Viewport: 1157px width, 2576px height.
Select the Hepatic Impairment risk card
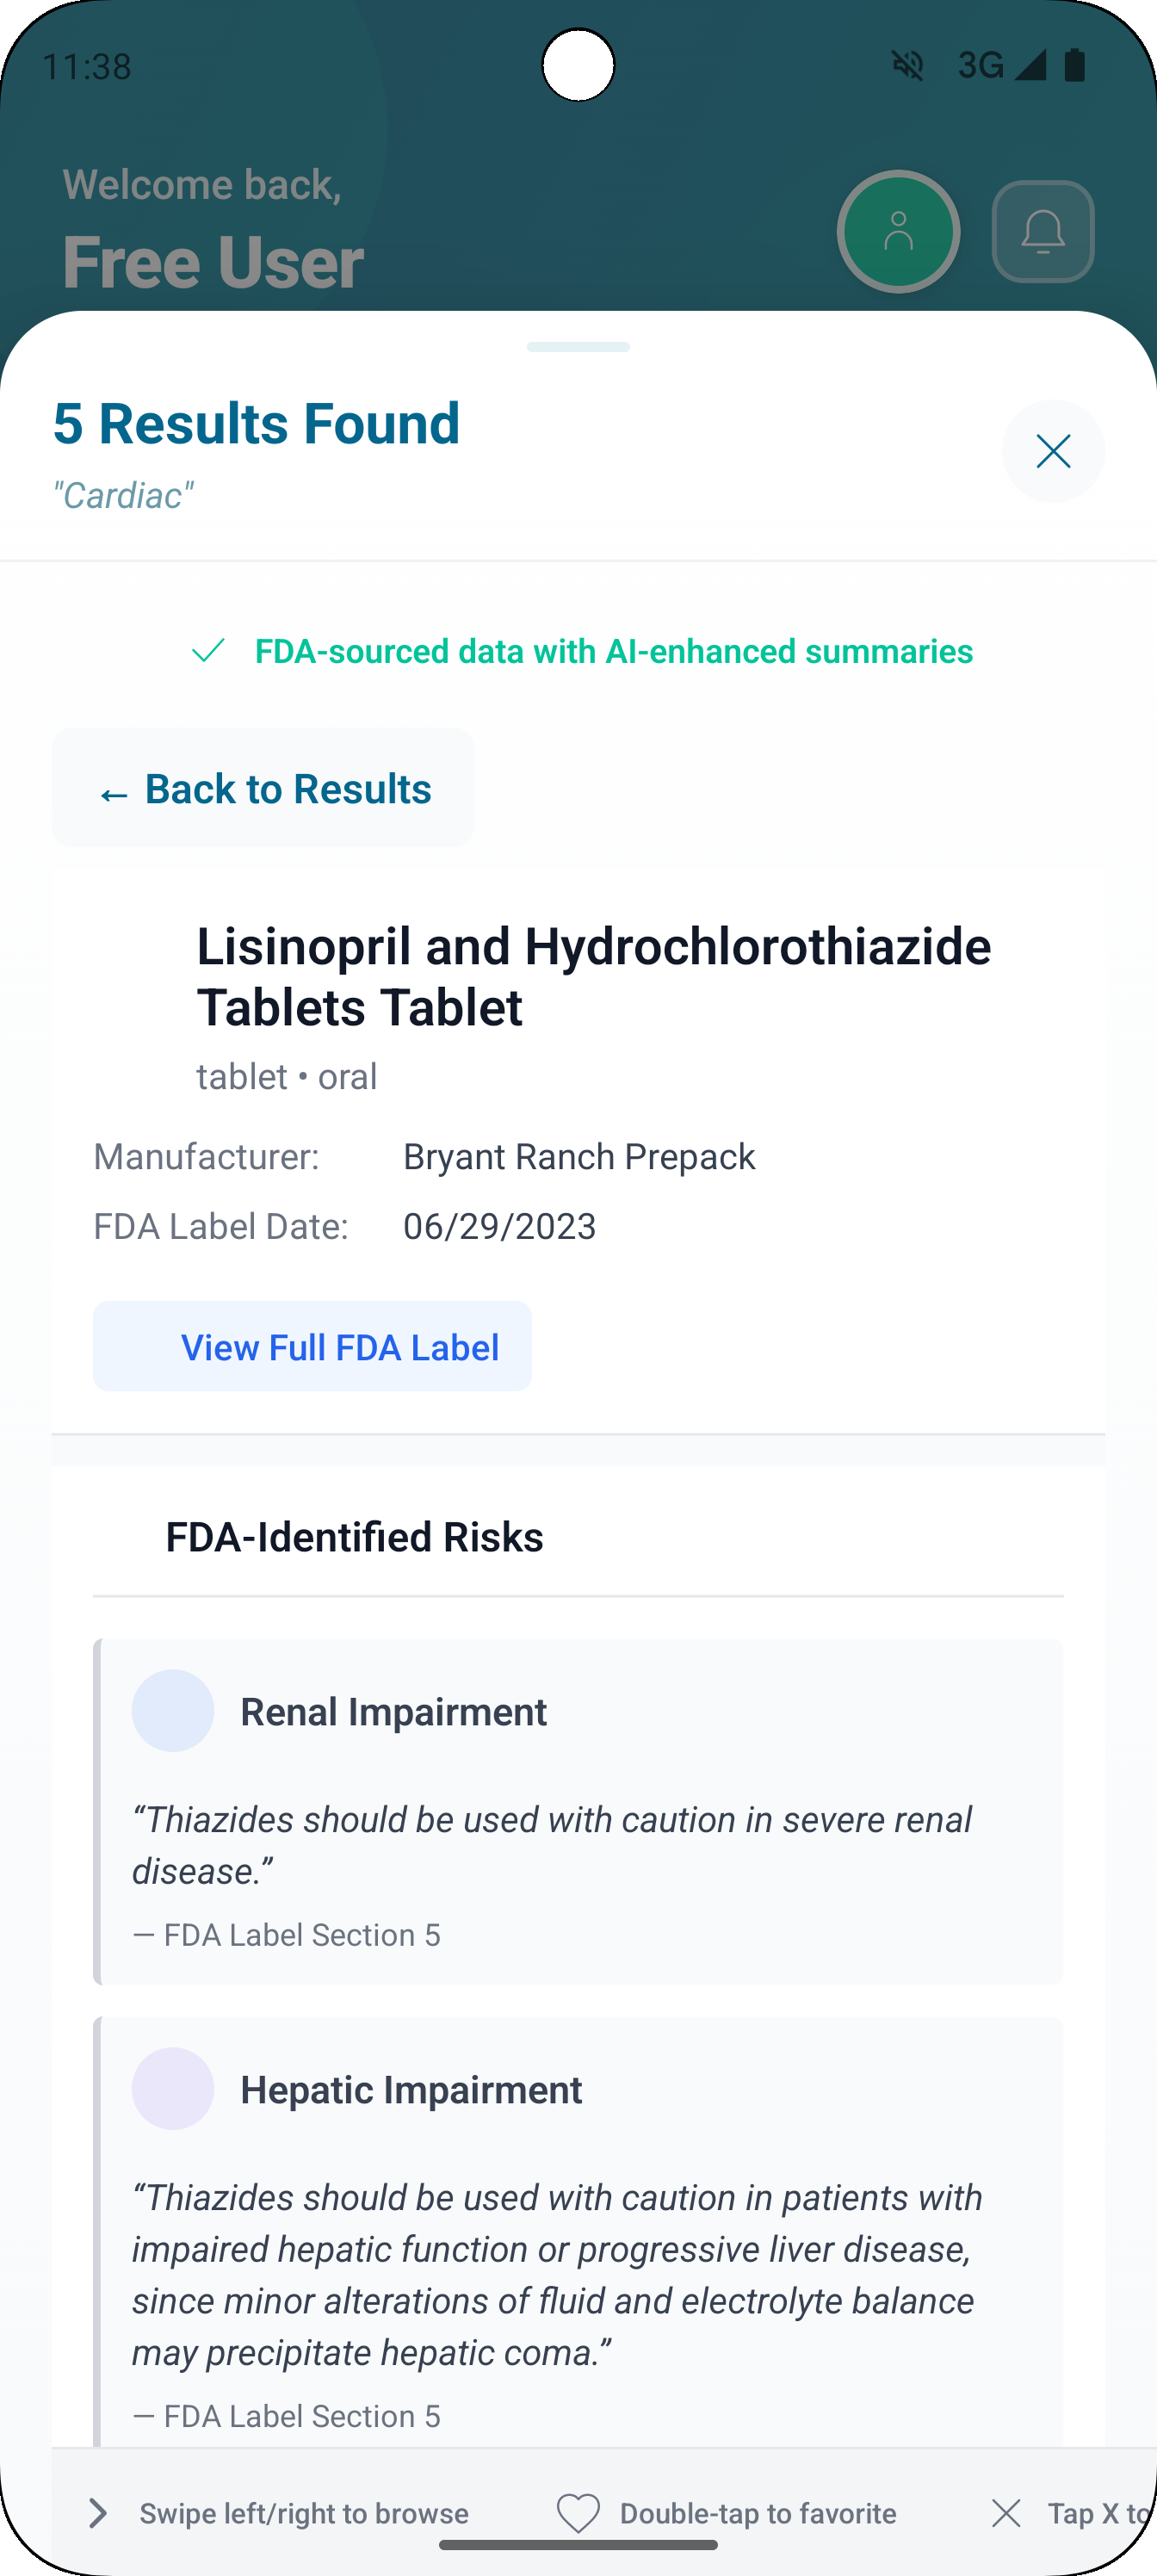click(578, 2230)
